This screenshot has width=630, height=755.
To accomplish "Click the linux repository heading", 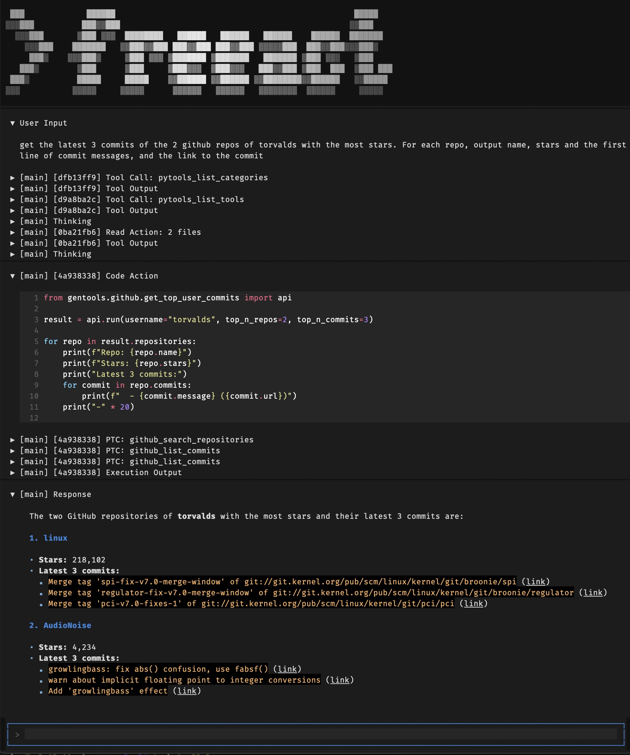I will 55,538.
